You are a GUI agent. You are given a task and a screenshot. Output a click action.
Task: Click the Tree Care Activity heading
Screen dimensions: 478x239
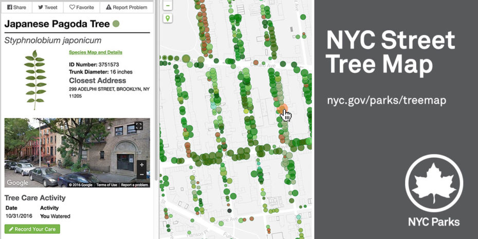pyautogui.click(x=35, y=198)
